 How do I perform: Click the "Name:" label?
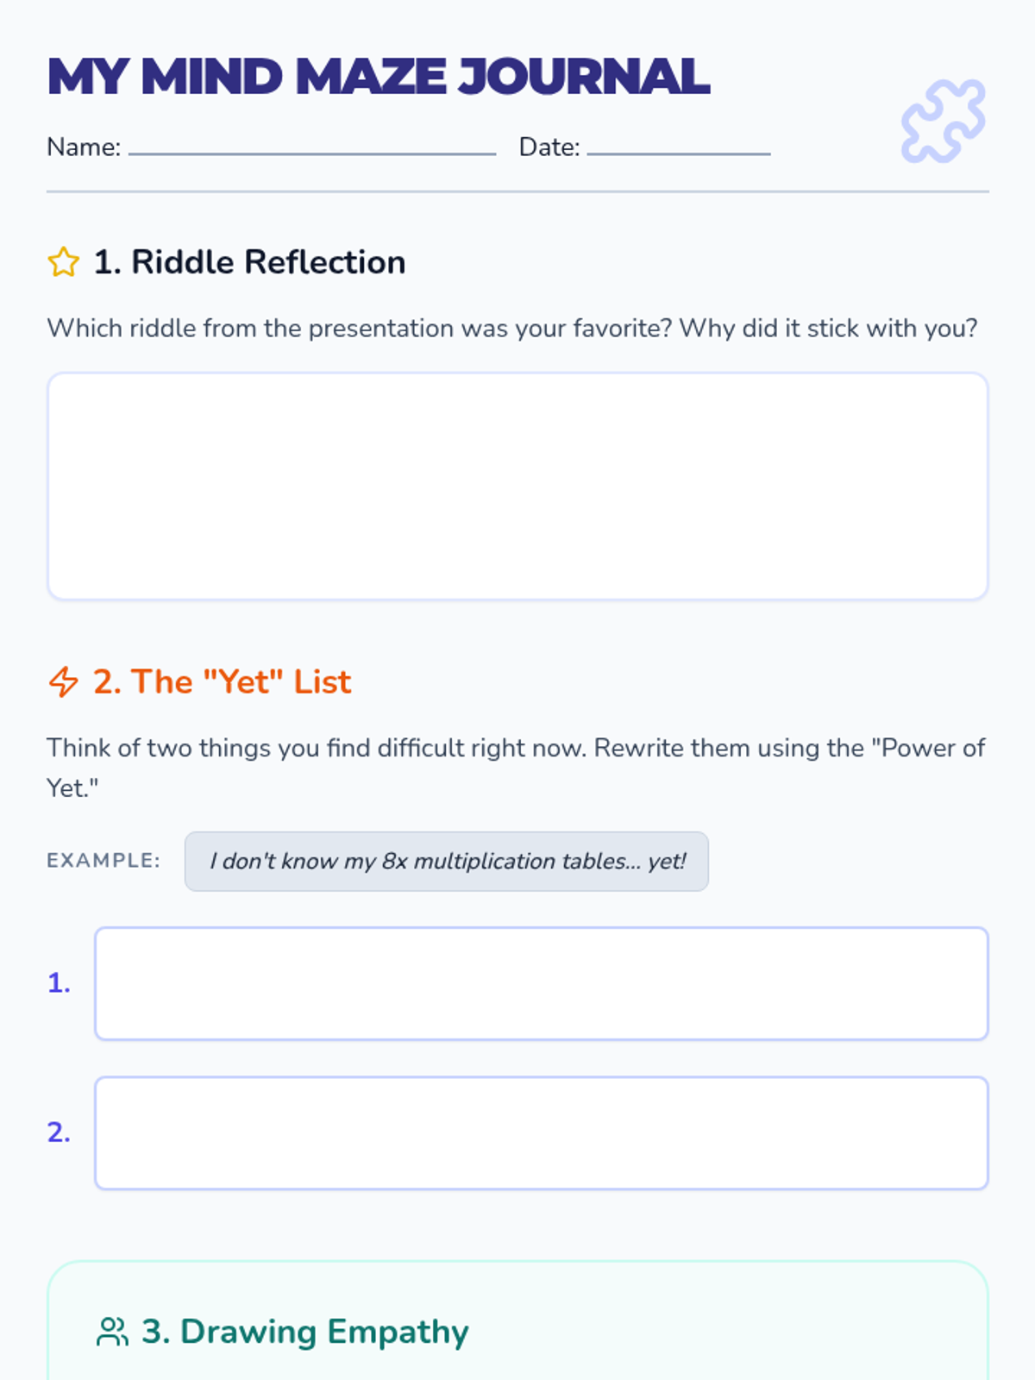(x=84, y=147)
